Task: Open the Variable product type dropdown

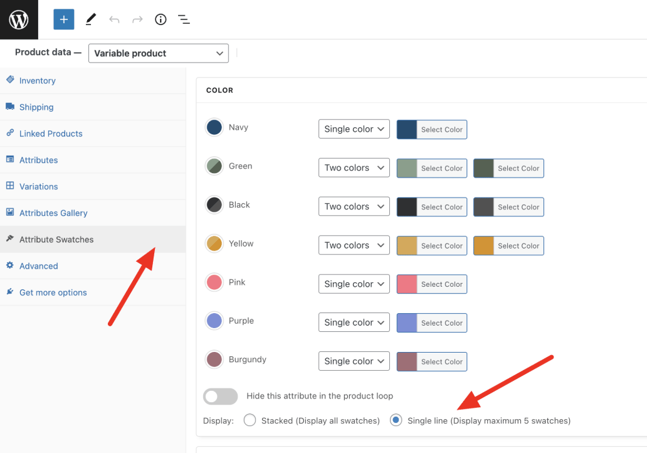Action: pyautogui.click(x=159, y=53)
